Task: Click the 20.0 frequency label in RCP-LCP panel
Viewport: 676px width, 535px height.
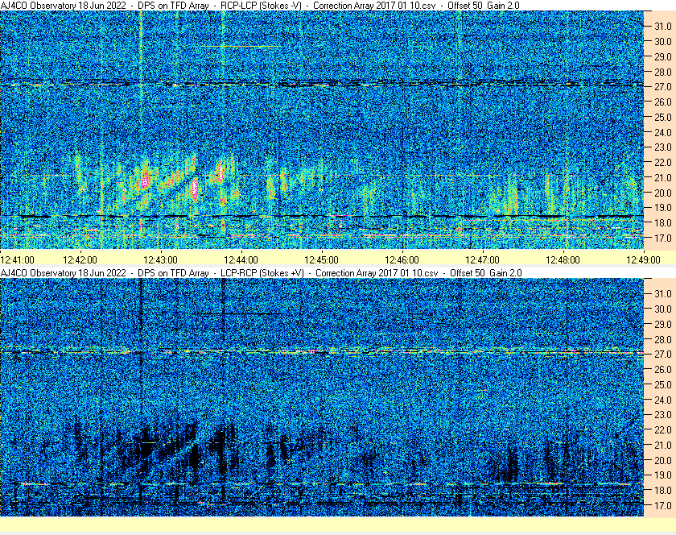Action: [663, 193]
